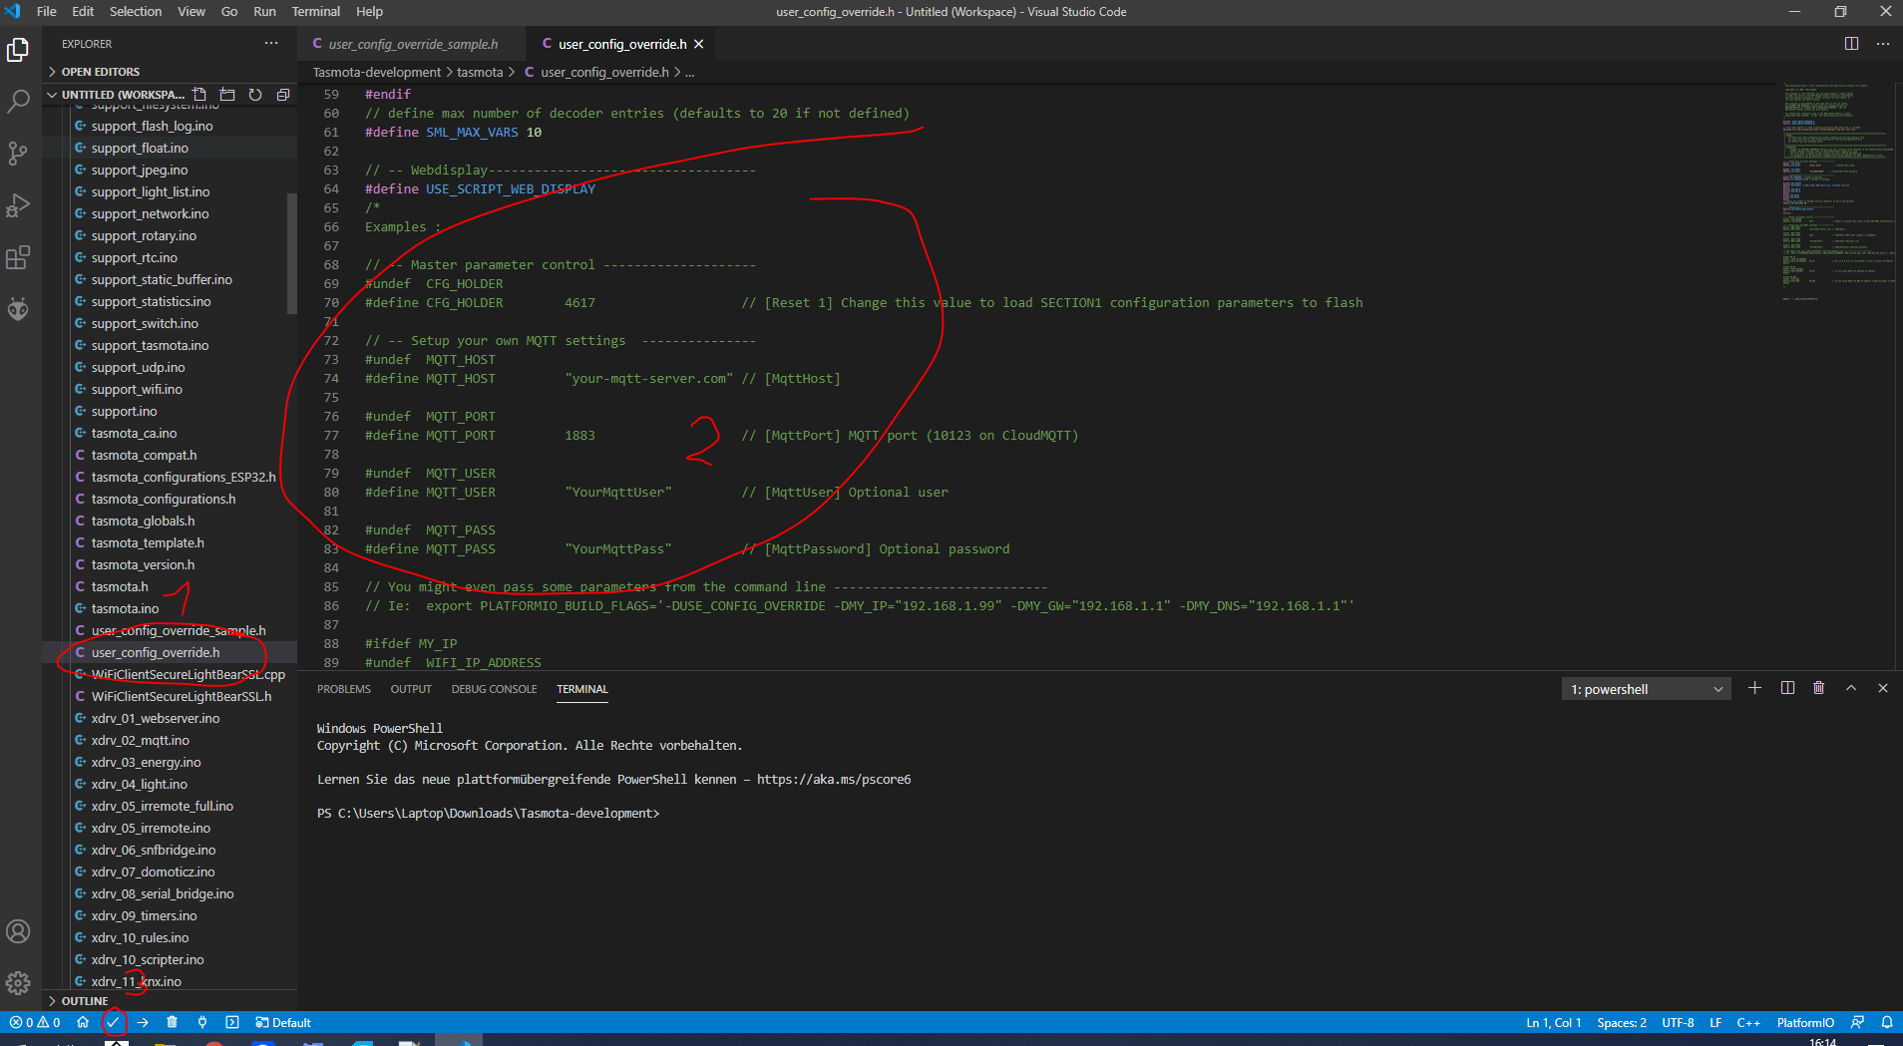Open the Run and Debug view
This screenshot has height=1046, width=1903.
tap(18, 205)
